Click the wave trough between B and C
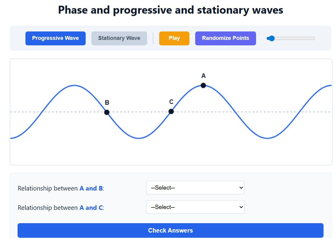The width and height of the screenshot is (335, 238). click(139, 138)
